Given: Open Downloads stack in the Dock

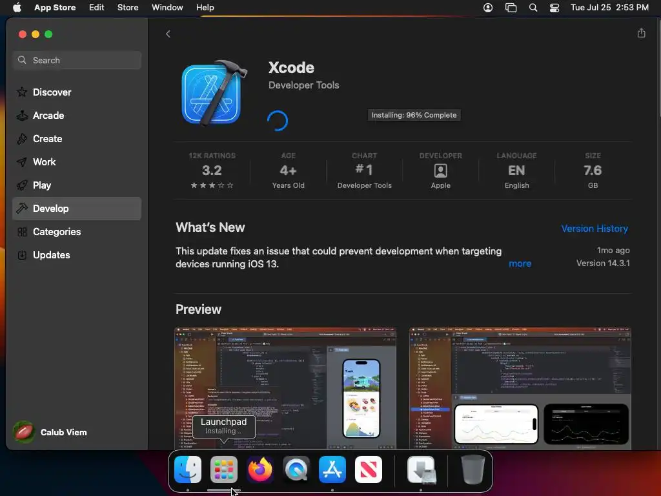Looking at the screenshot, I should pyautogui.click(x=421, y=470).
